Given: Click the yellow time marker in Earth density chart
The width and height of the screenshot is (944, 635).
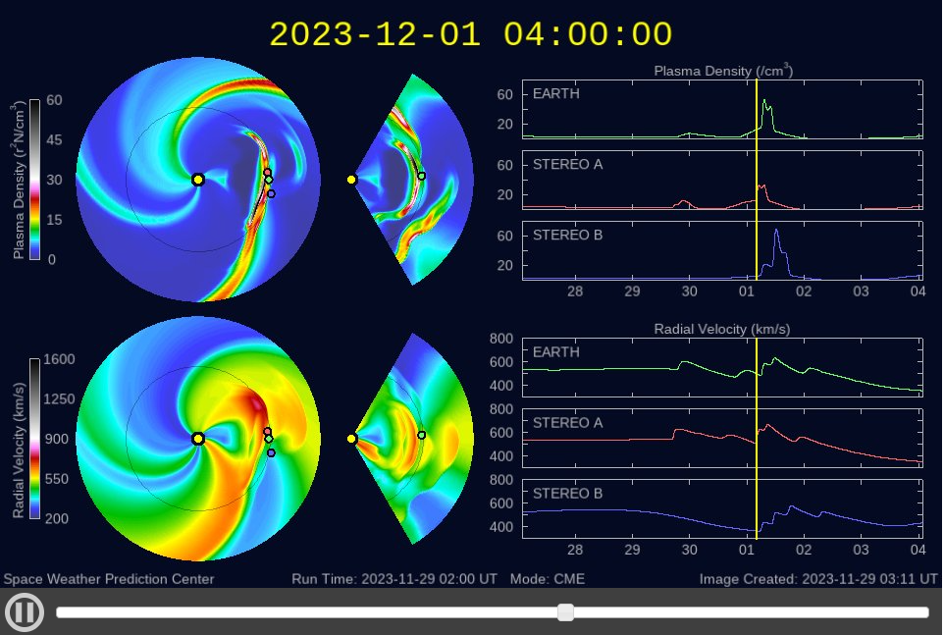Looking at the screenshot, I should 757,110.
